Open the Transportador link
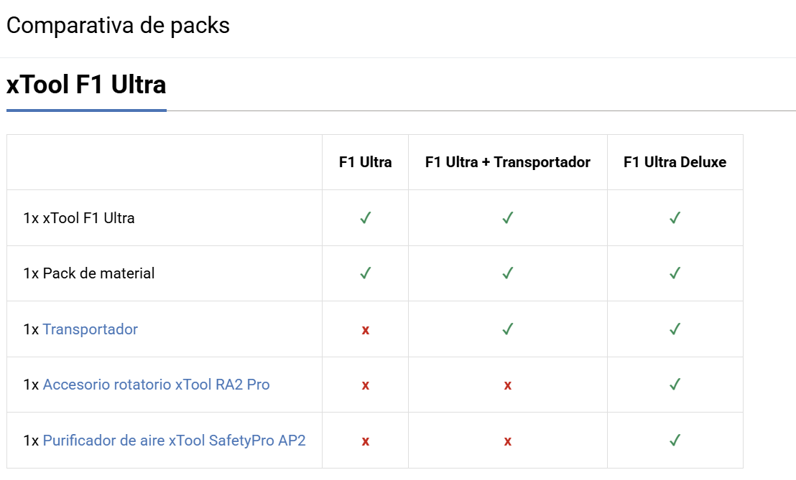 (90, 329)
